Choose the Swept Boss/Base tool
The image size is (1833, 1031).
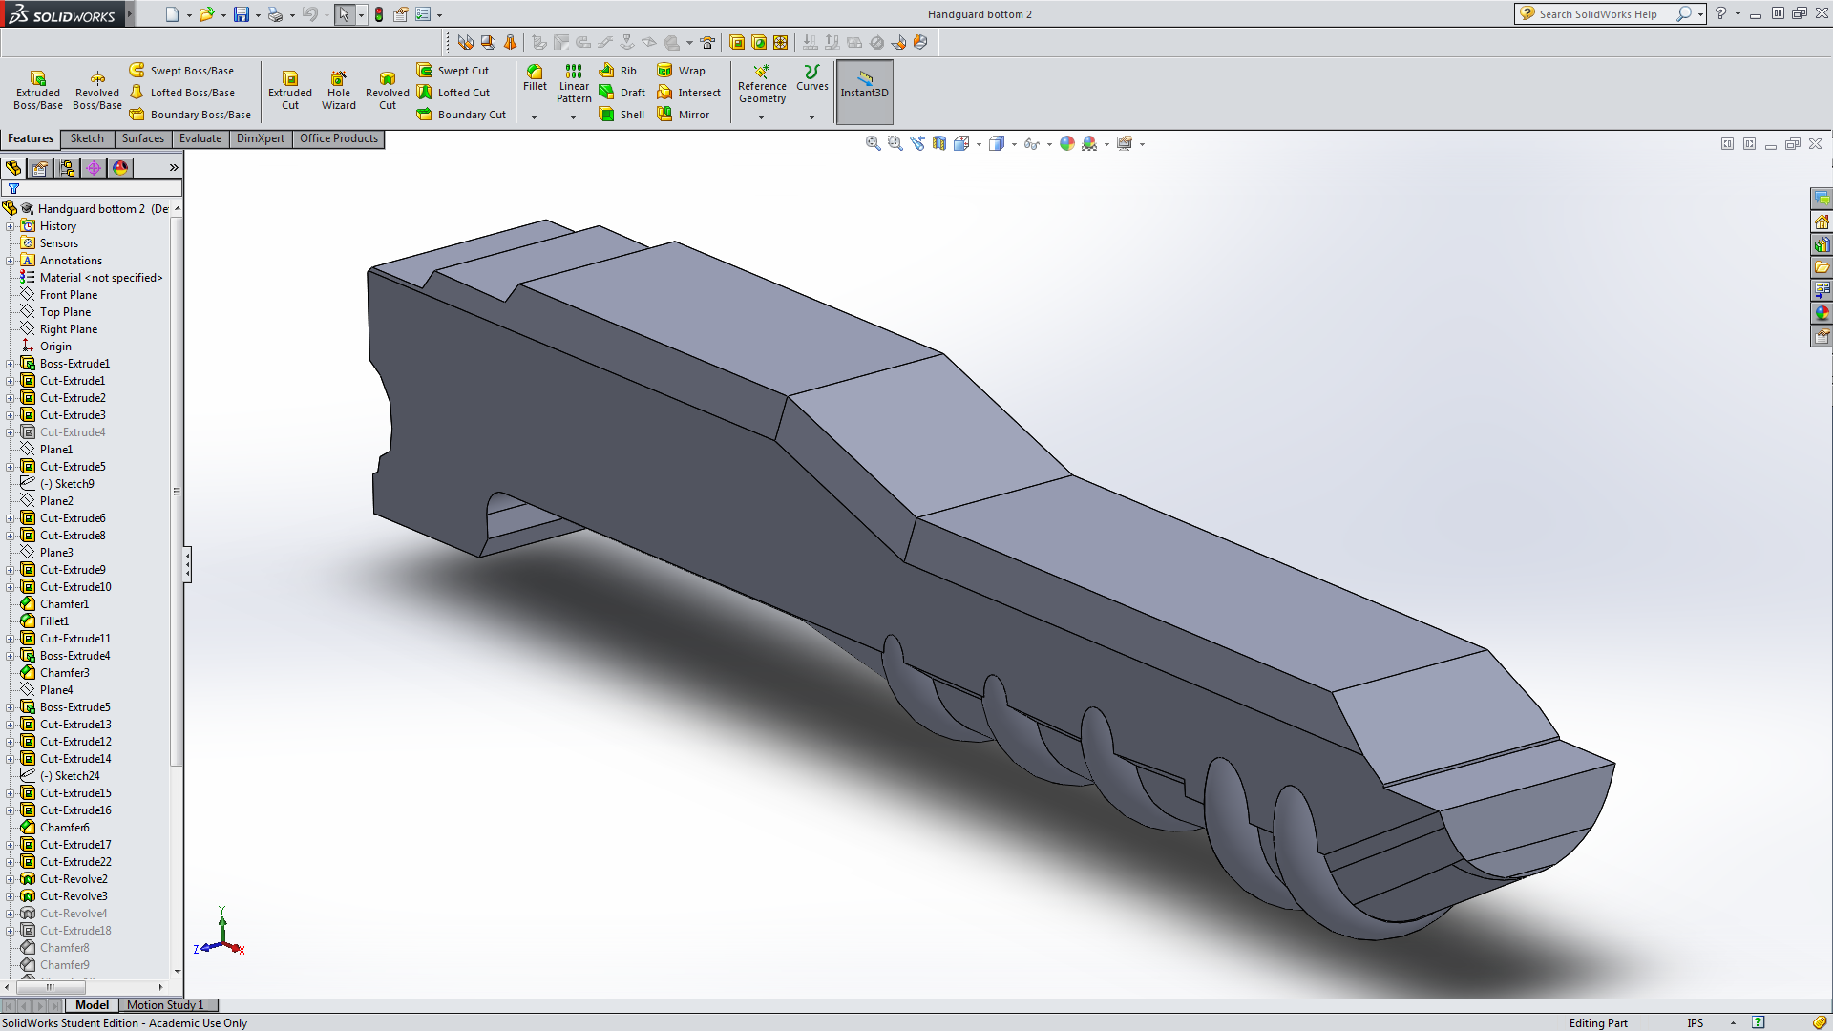click(x=181, y=71)
